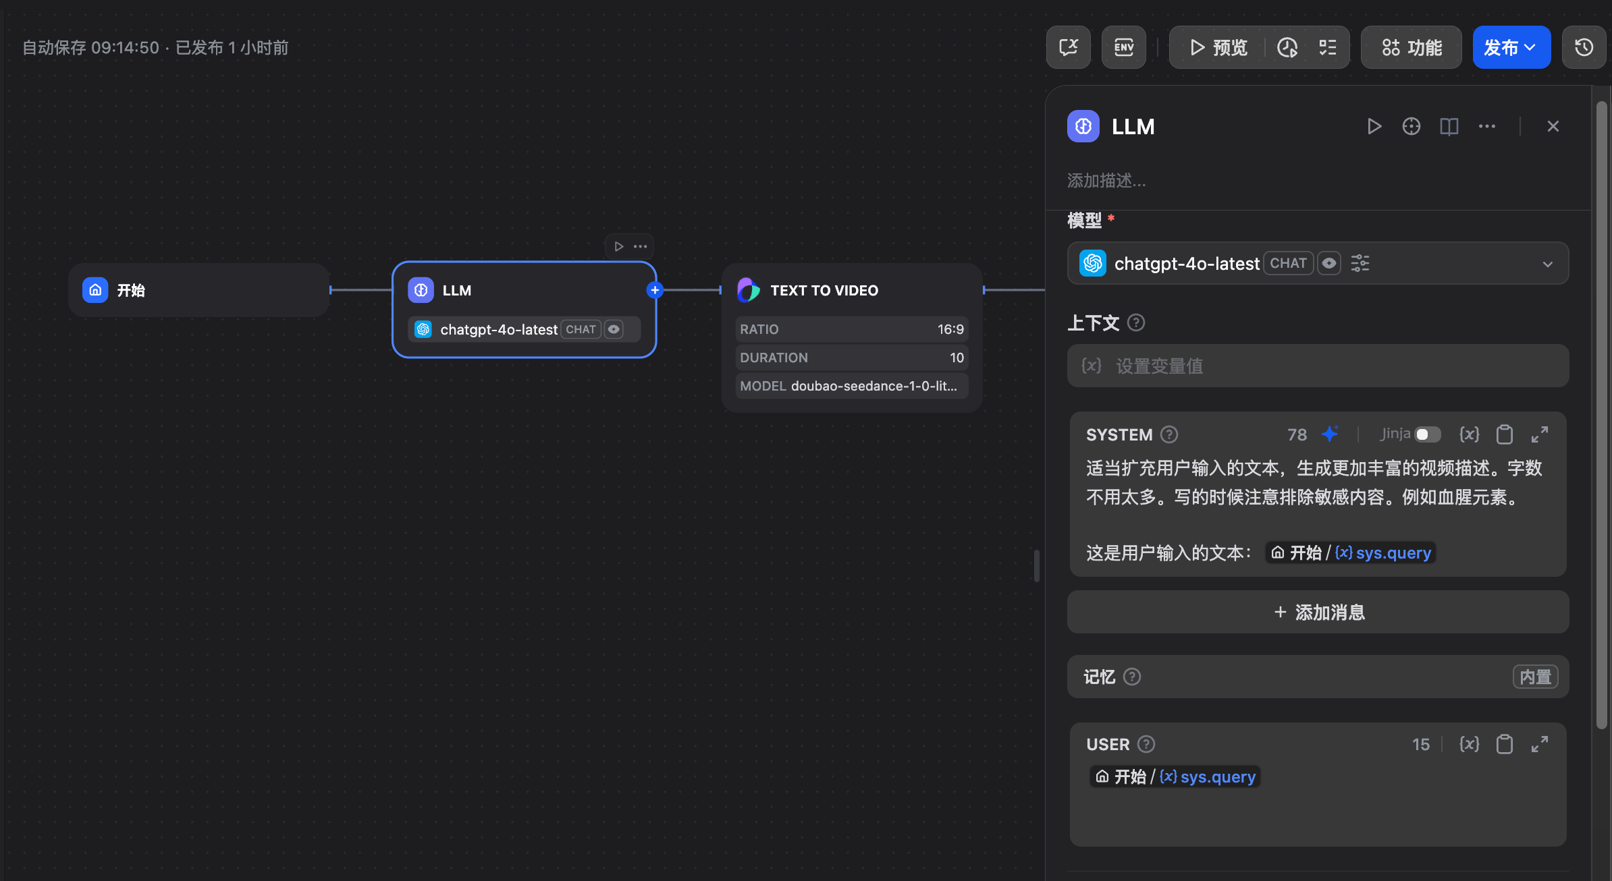The height and width of the screenshot is (881, 1612).
Task: Expand the USER prompt editor
Action: (1540, 744)
